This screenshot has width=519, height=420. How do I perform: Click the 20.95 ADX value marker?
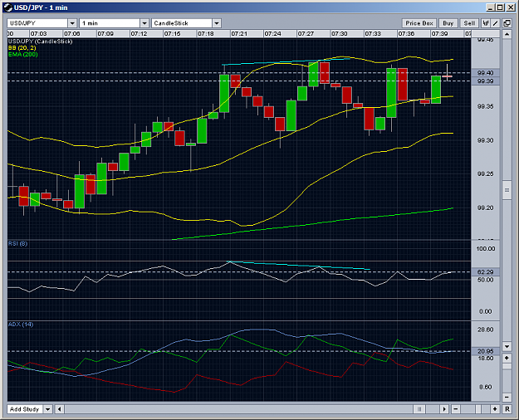486,351
